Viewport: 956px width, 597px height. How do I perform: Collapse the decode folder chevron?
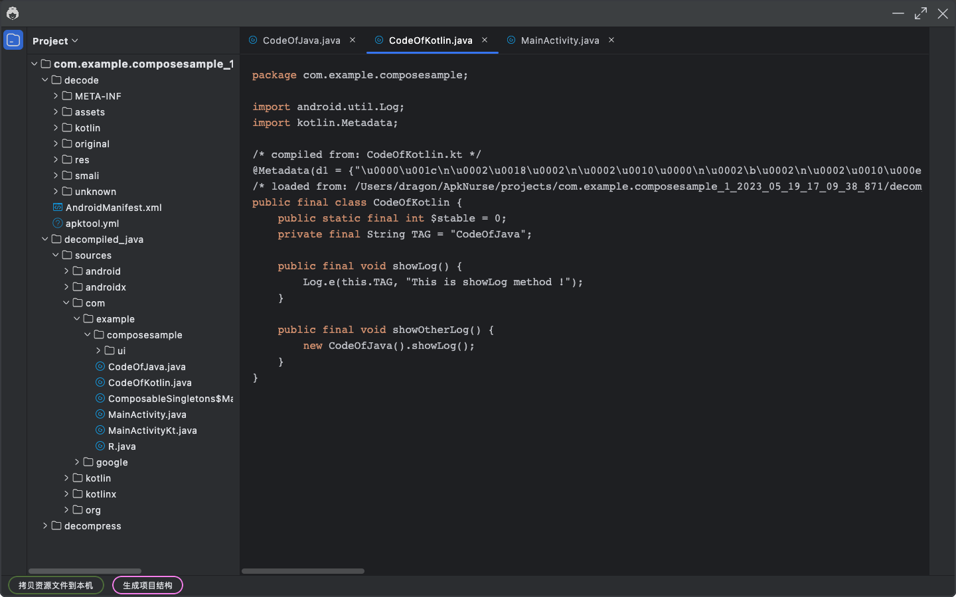click(x=45, y=80)
